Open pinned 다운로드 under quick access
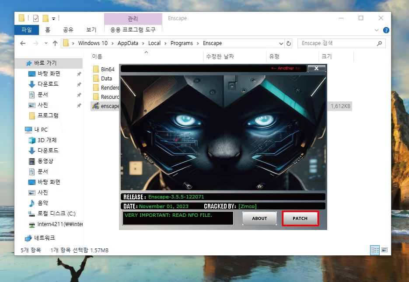The height and width of the screenshot is (282, 409). click(48, 84)
